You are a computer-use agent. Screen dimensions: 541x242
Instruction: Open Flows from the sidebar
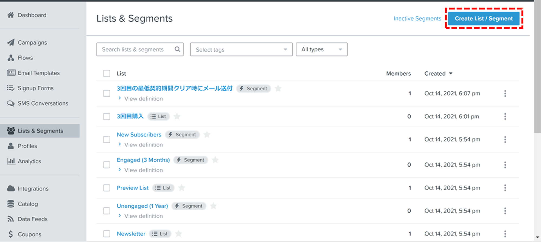coord(25,58)
